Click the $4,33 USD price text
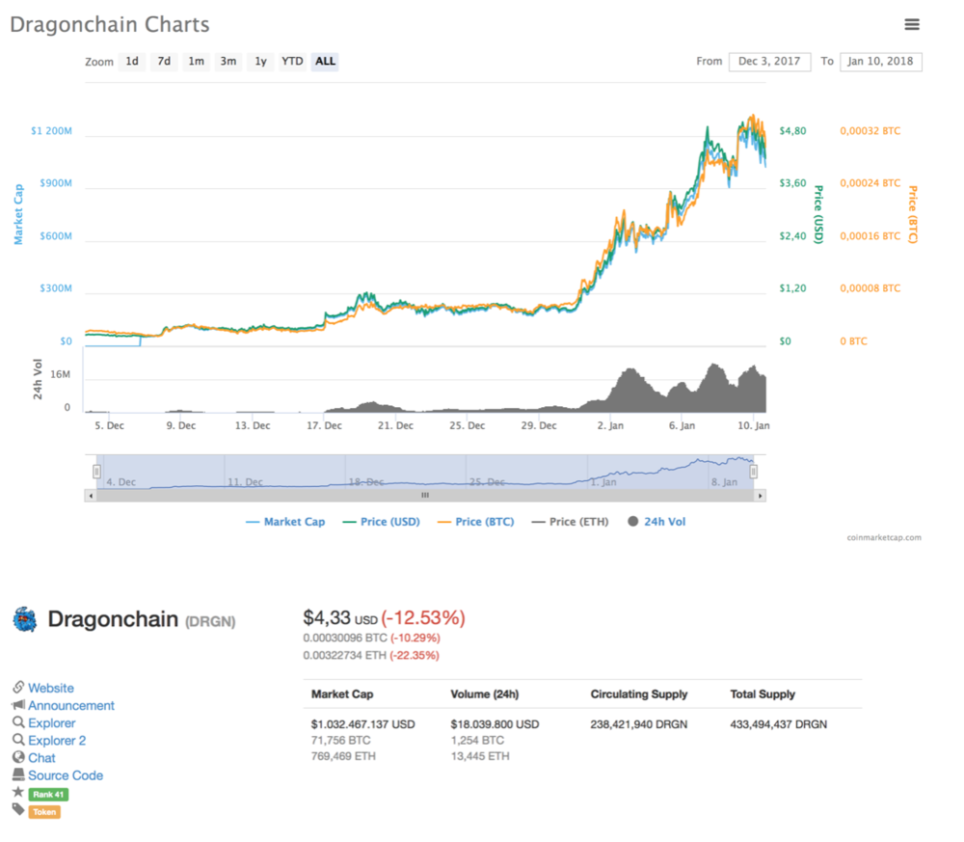 click(340, 617)
